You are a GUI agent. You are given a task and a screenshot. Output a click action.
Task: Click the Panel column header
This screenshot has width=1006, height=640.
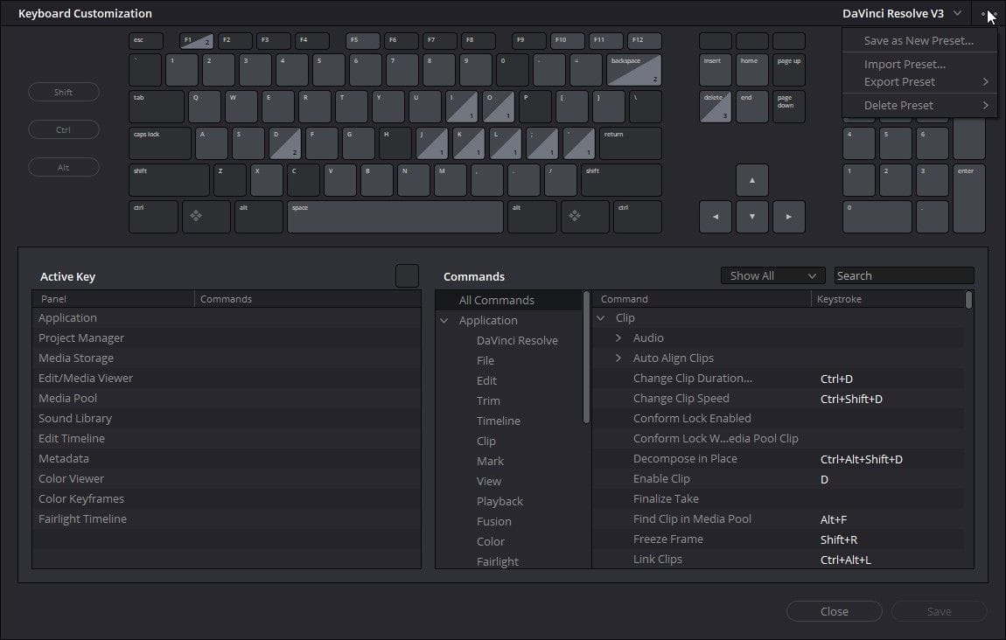113,299
